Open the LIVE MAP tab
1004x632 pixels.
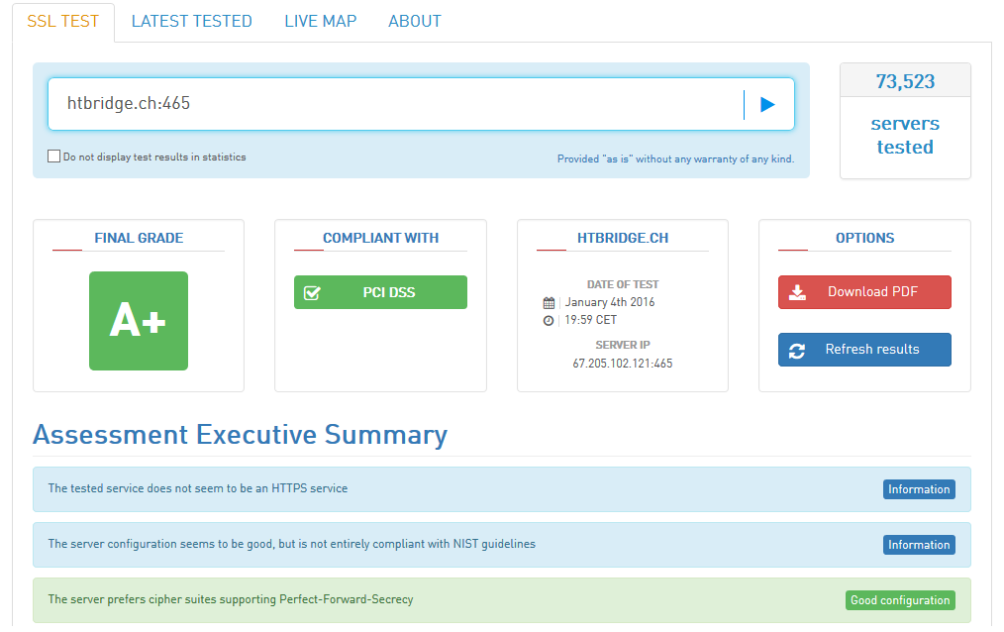[320, 21]
